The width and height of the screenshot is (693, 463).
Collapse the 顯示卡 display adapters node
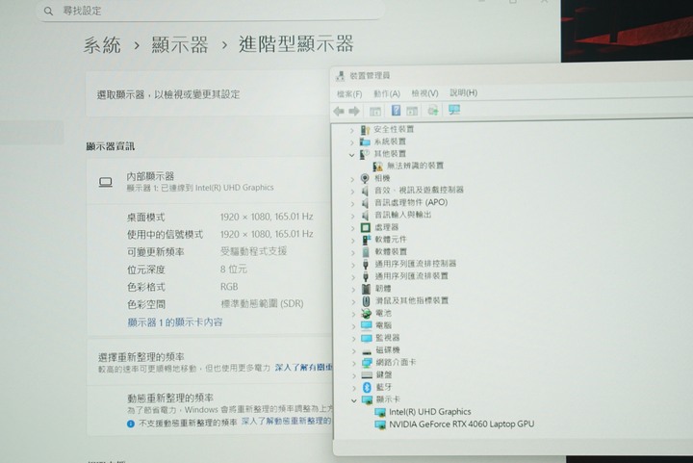pos(353,399)
